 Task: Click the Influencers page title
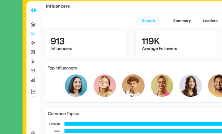[58, 6]
